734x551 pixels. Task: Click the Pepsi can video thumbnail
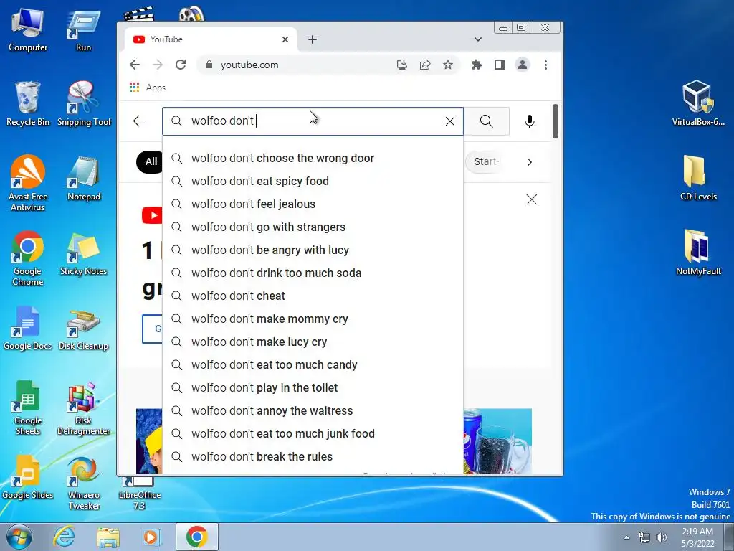pos(497,441)
